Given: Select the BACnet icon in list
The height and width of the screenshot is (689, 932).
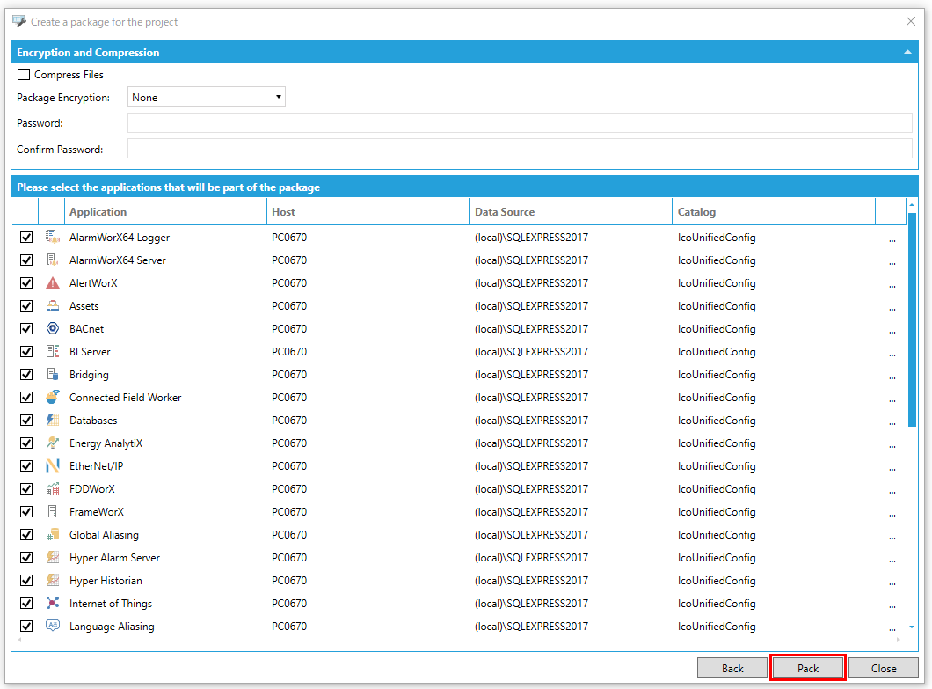Looking at the screenshot, I should 53,329.
